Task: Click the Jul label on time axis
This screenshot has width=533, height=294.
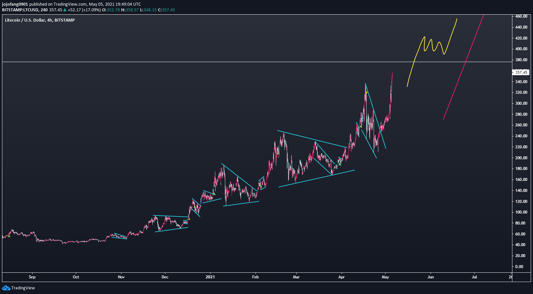Action: (x=474, y=277)
